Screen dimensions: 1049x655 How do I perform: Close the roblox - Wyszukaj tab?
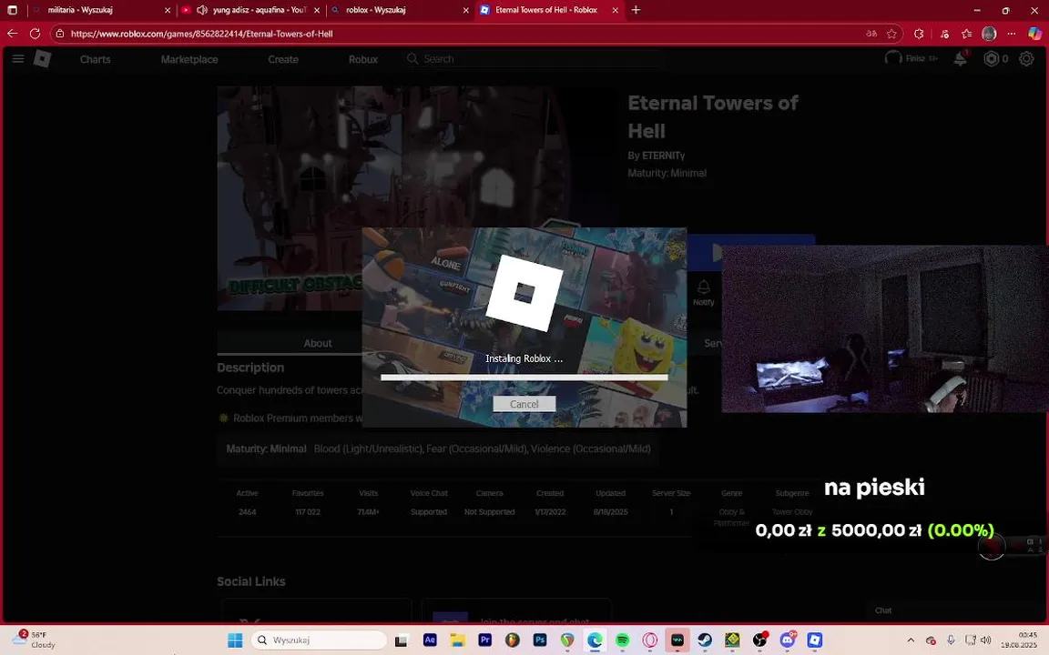466,10
